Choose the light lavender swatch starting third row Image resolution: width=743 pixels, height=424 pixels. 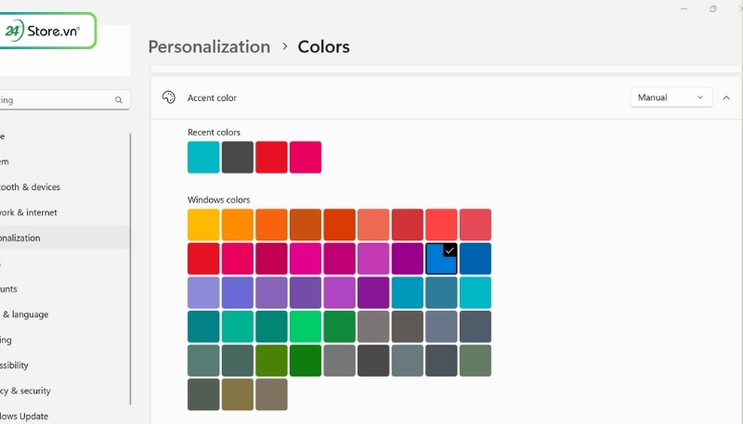click(x=203, y=293)
